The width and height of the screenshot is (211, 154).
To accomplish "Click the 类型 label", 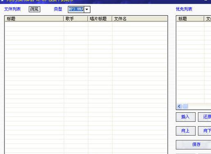I will 58,9.
